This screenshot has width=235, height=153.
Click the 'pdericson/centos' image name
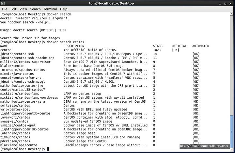click(x=15, y=141)
